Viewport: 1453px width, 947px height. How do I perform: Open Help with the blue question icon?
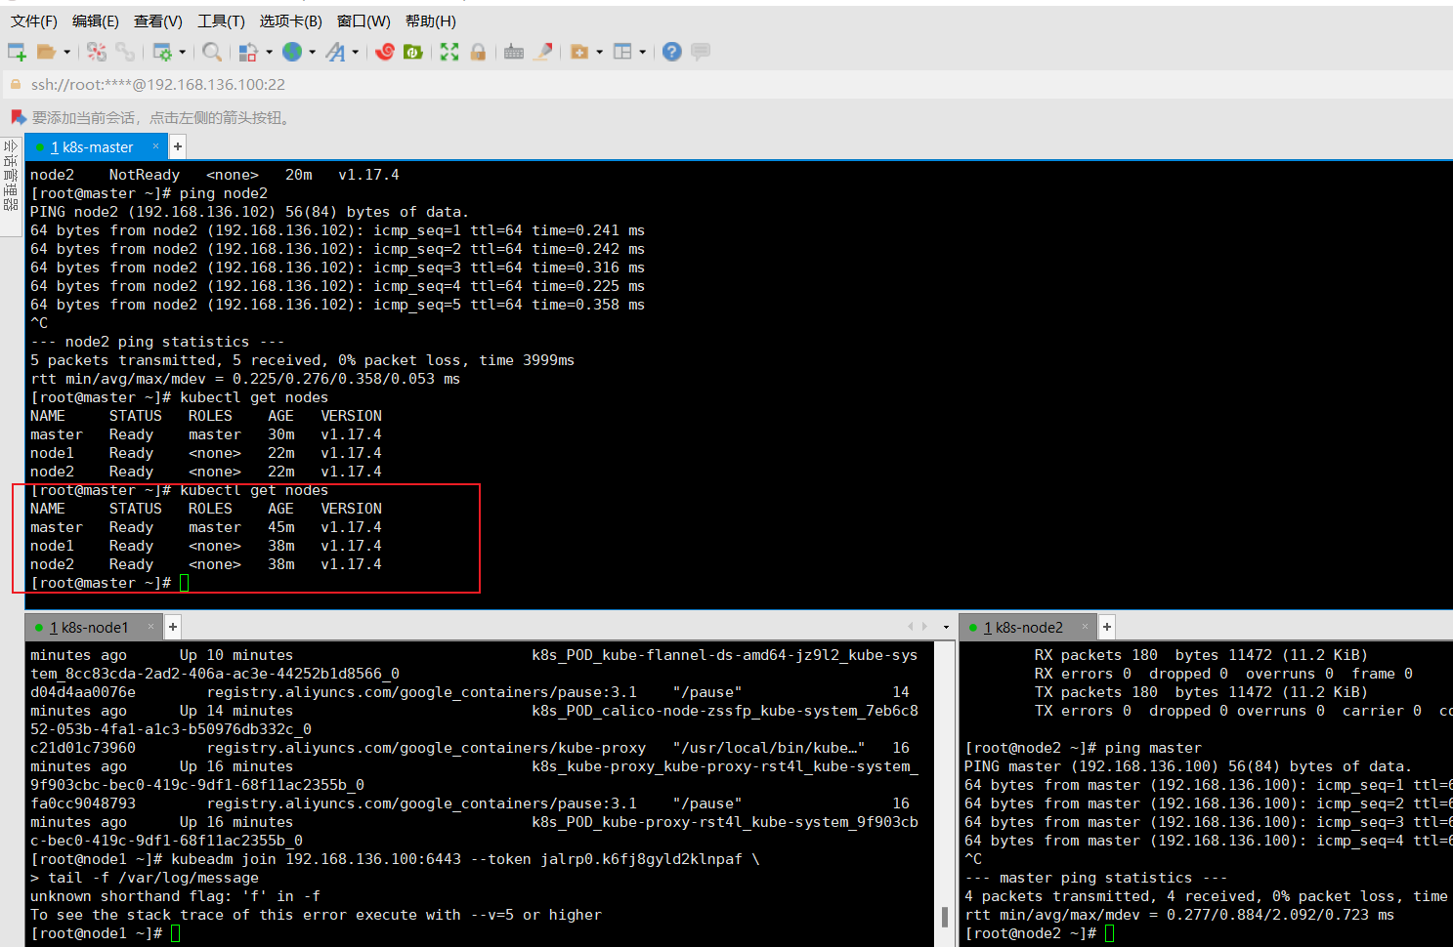coord(671,52)
